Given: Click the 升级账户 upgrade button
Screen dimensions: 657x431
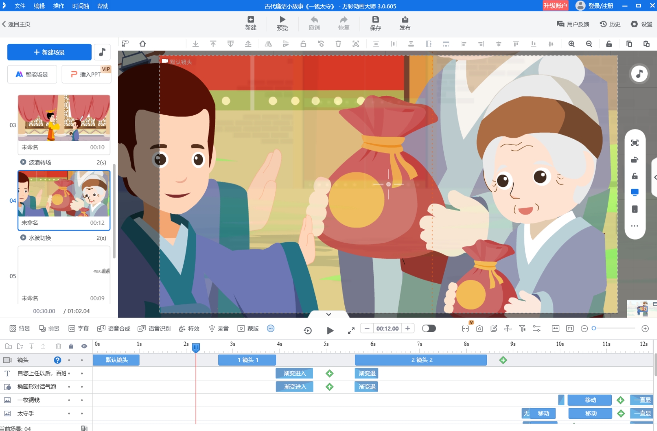Looking at the screenshot, I should point(555,6).
